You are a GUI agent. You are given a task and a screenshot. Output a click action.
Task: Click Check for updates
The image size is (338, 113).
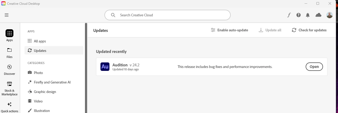tap(309, 30)
